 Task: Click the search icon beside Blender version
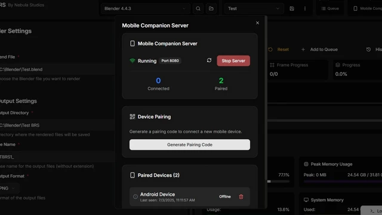(x=198, y=8)
